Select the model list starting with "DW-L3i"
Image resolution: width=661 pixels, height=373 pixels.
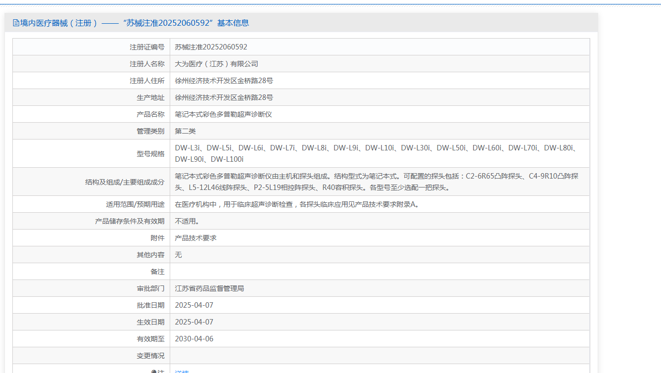376,153
